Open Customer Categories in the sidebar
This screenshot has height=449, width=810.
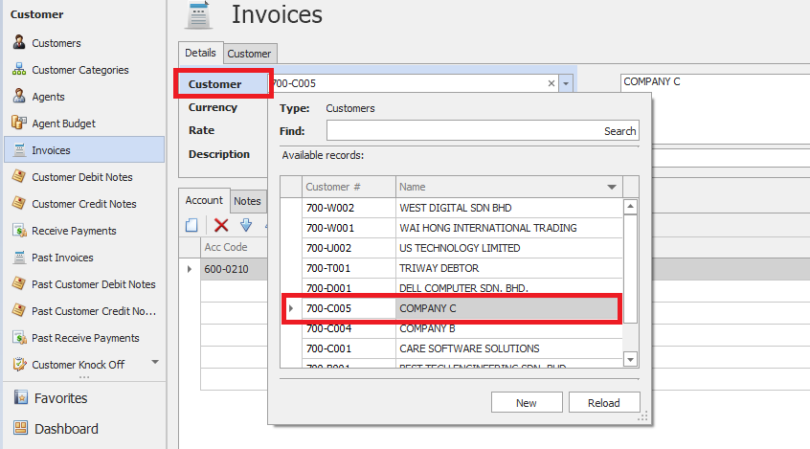click(x=79, y=70)
